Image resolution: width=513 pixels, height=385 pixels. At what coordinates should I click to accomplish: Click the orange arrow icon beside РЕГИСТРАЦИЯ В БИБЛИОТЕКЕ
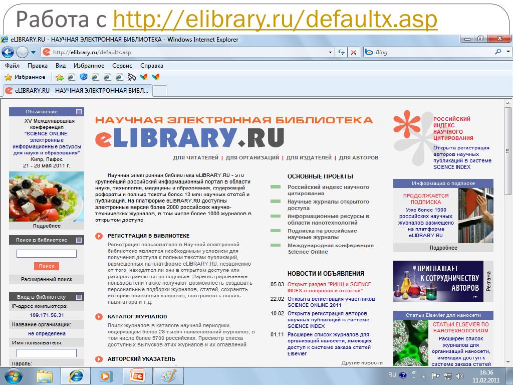[99, 236]
